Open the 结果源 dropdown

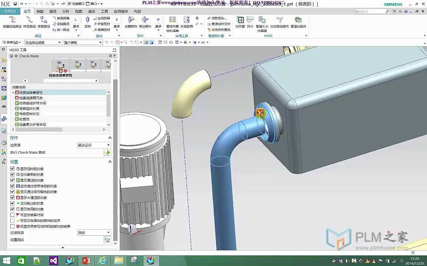click(x=94, y=145)
